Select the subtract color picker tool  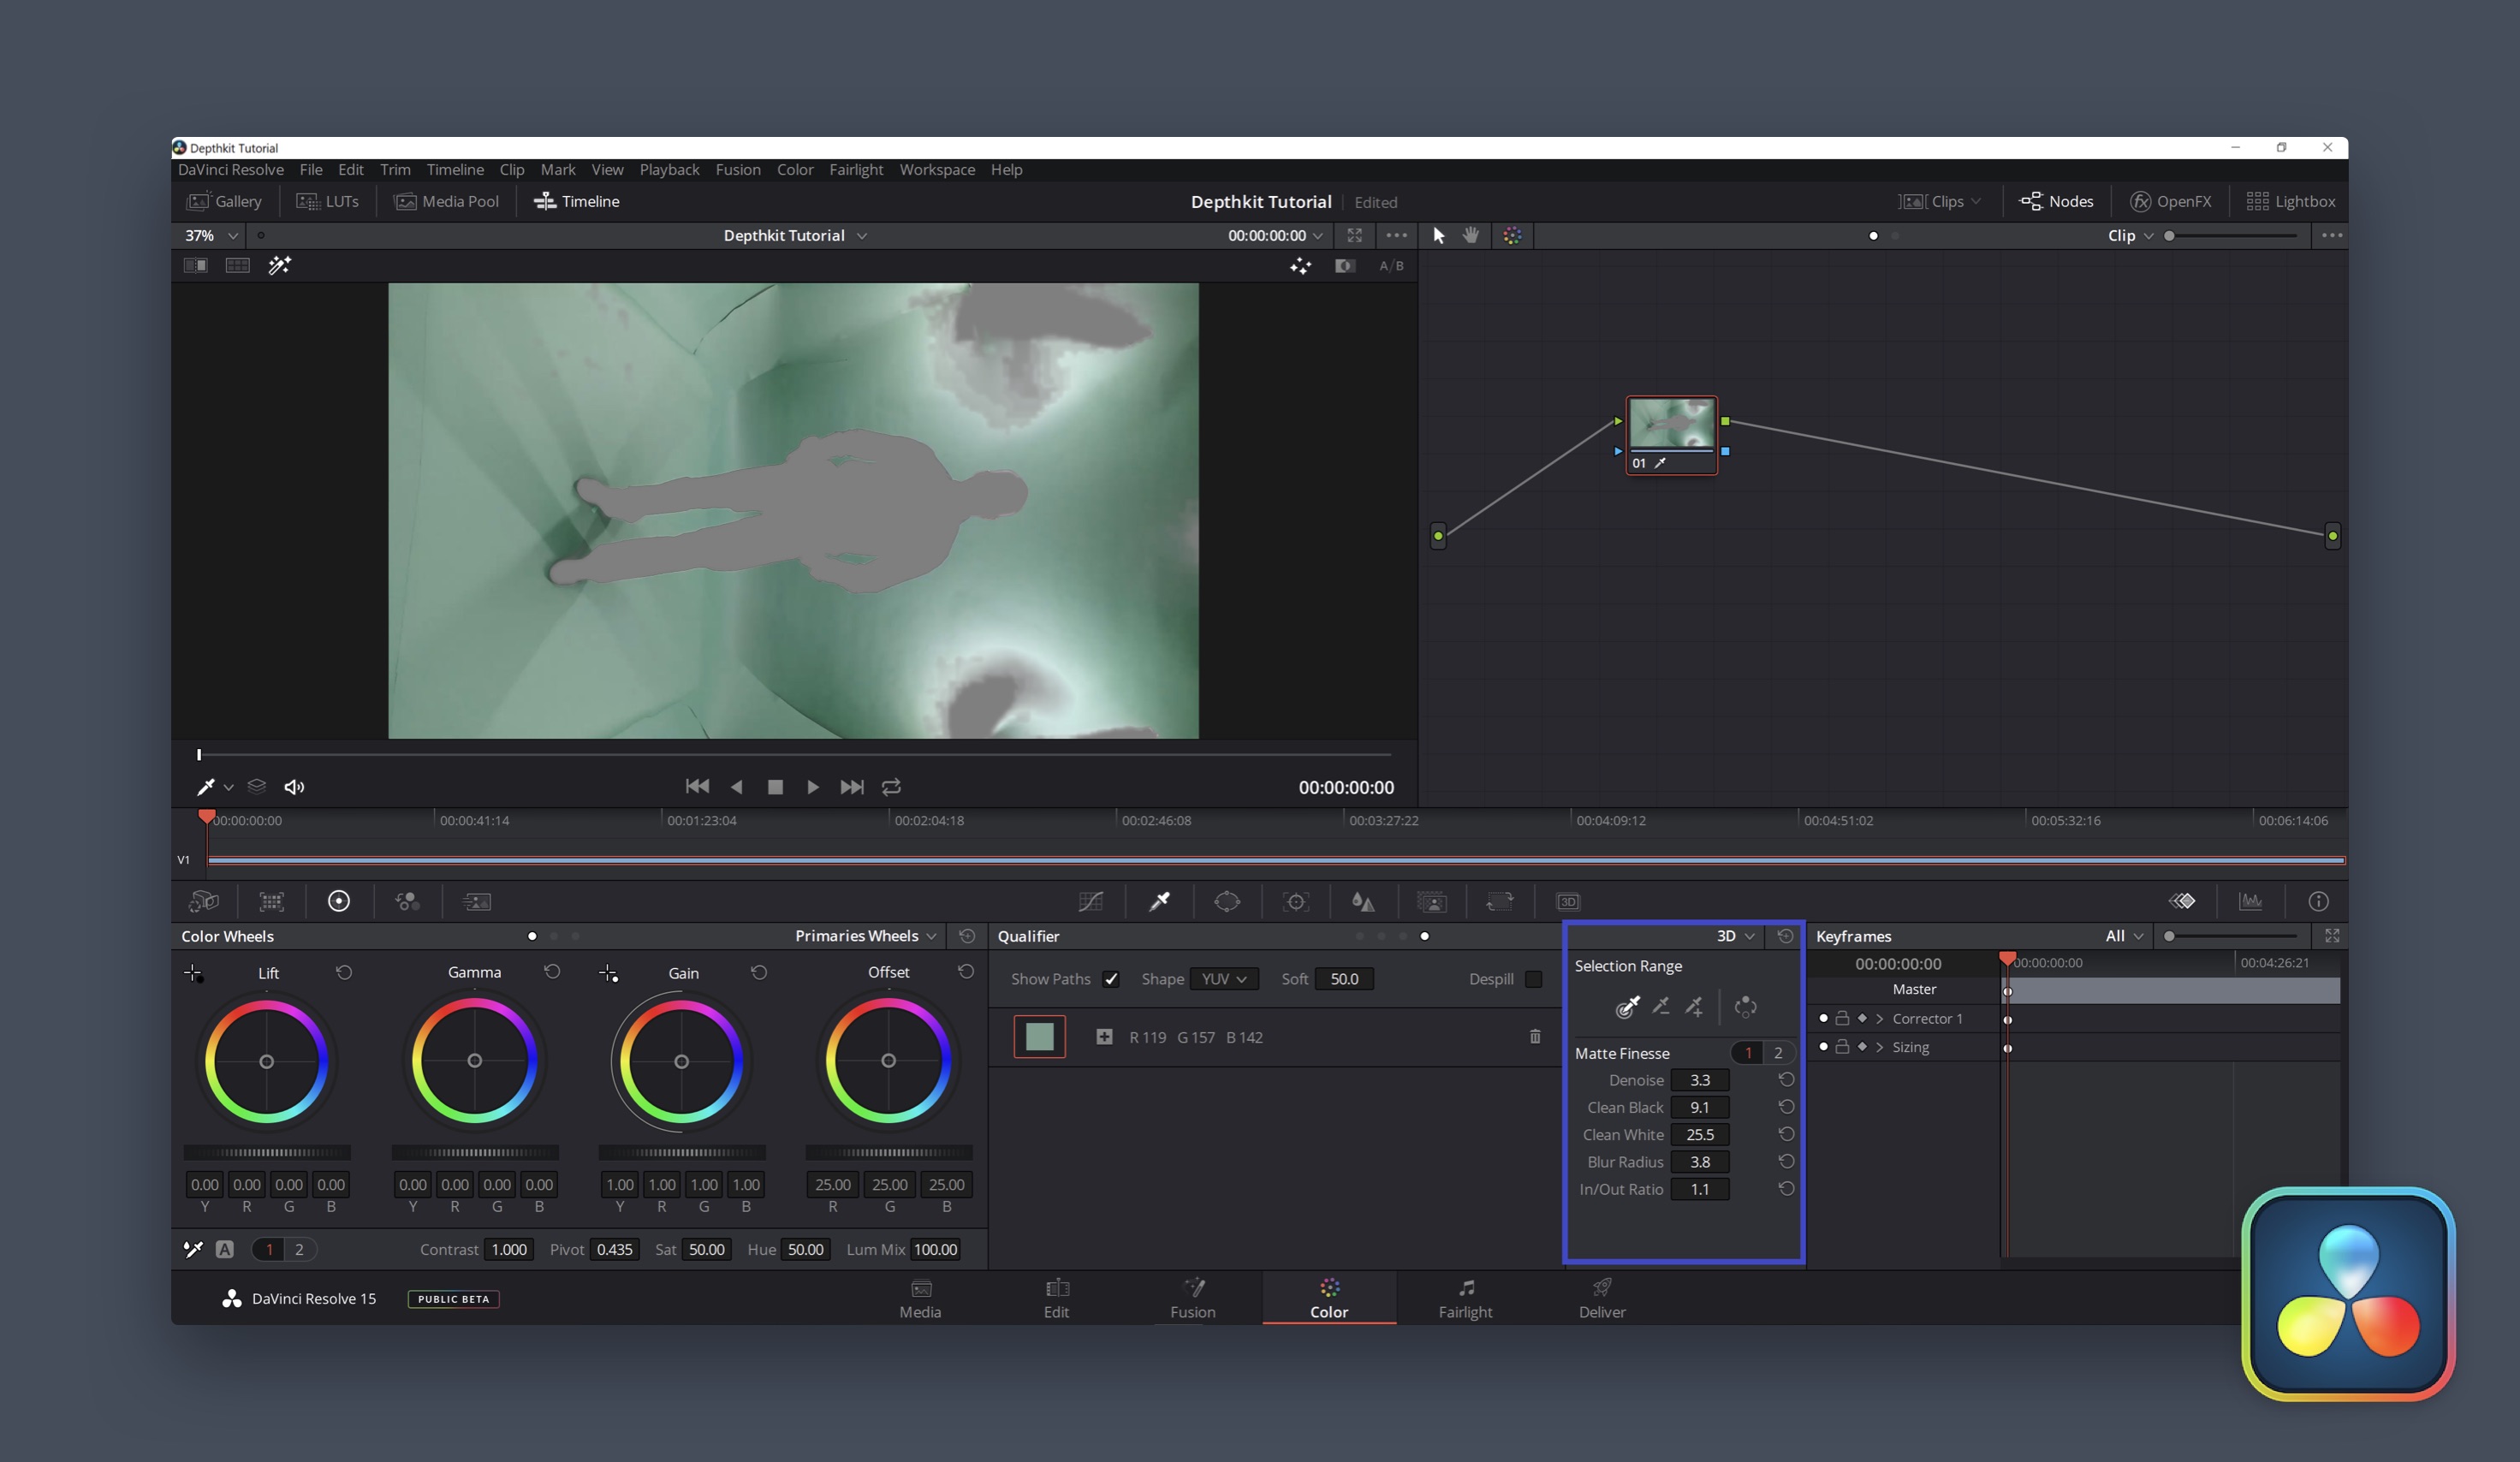pos(1661,1006)
